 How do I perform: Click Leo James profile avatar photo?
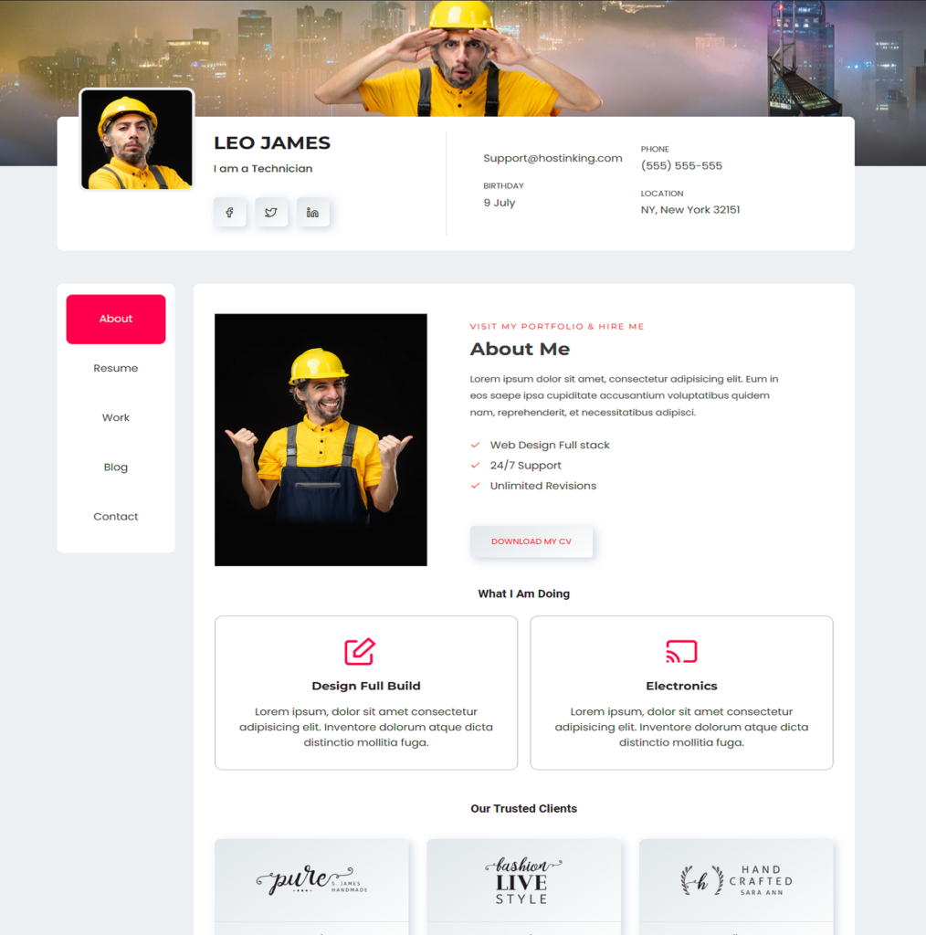point(137,140)
